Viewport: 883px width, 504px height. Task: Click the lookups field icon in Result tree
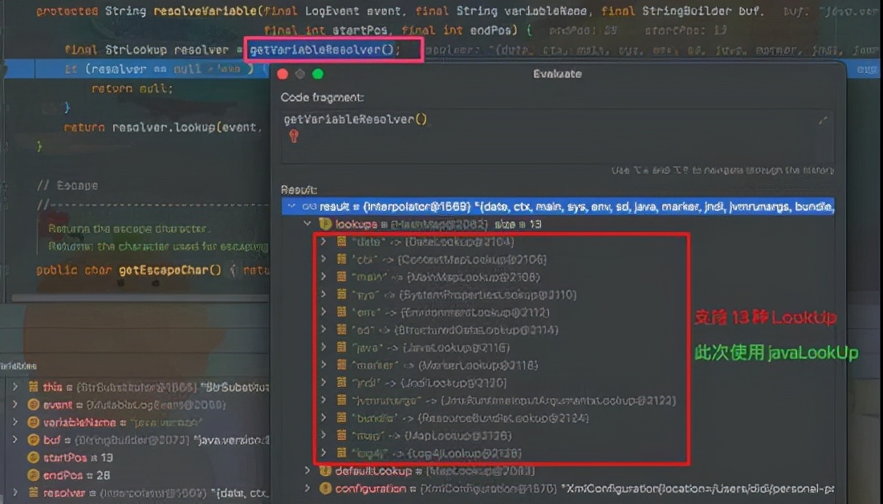(325, 224)
